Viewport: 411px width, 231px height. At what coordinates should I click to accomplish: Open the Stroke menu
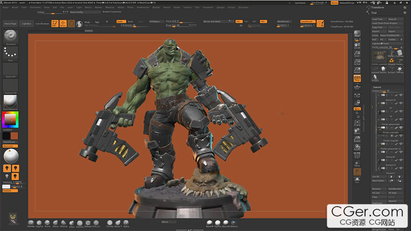click(177, 7)
